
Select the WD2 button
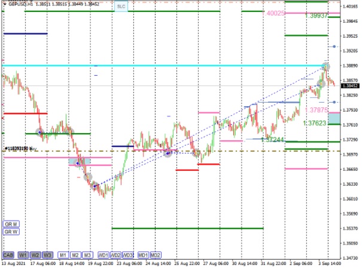(115, 255)
